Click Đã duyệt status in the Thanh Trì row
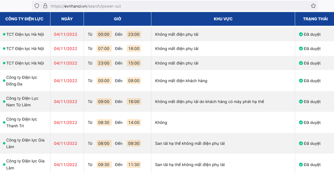The width and height of the screenshot is (334, 173). coord(312,123)
